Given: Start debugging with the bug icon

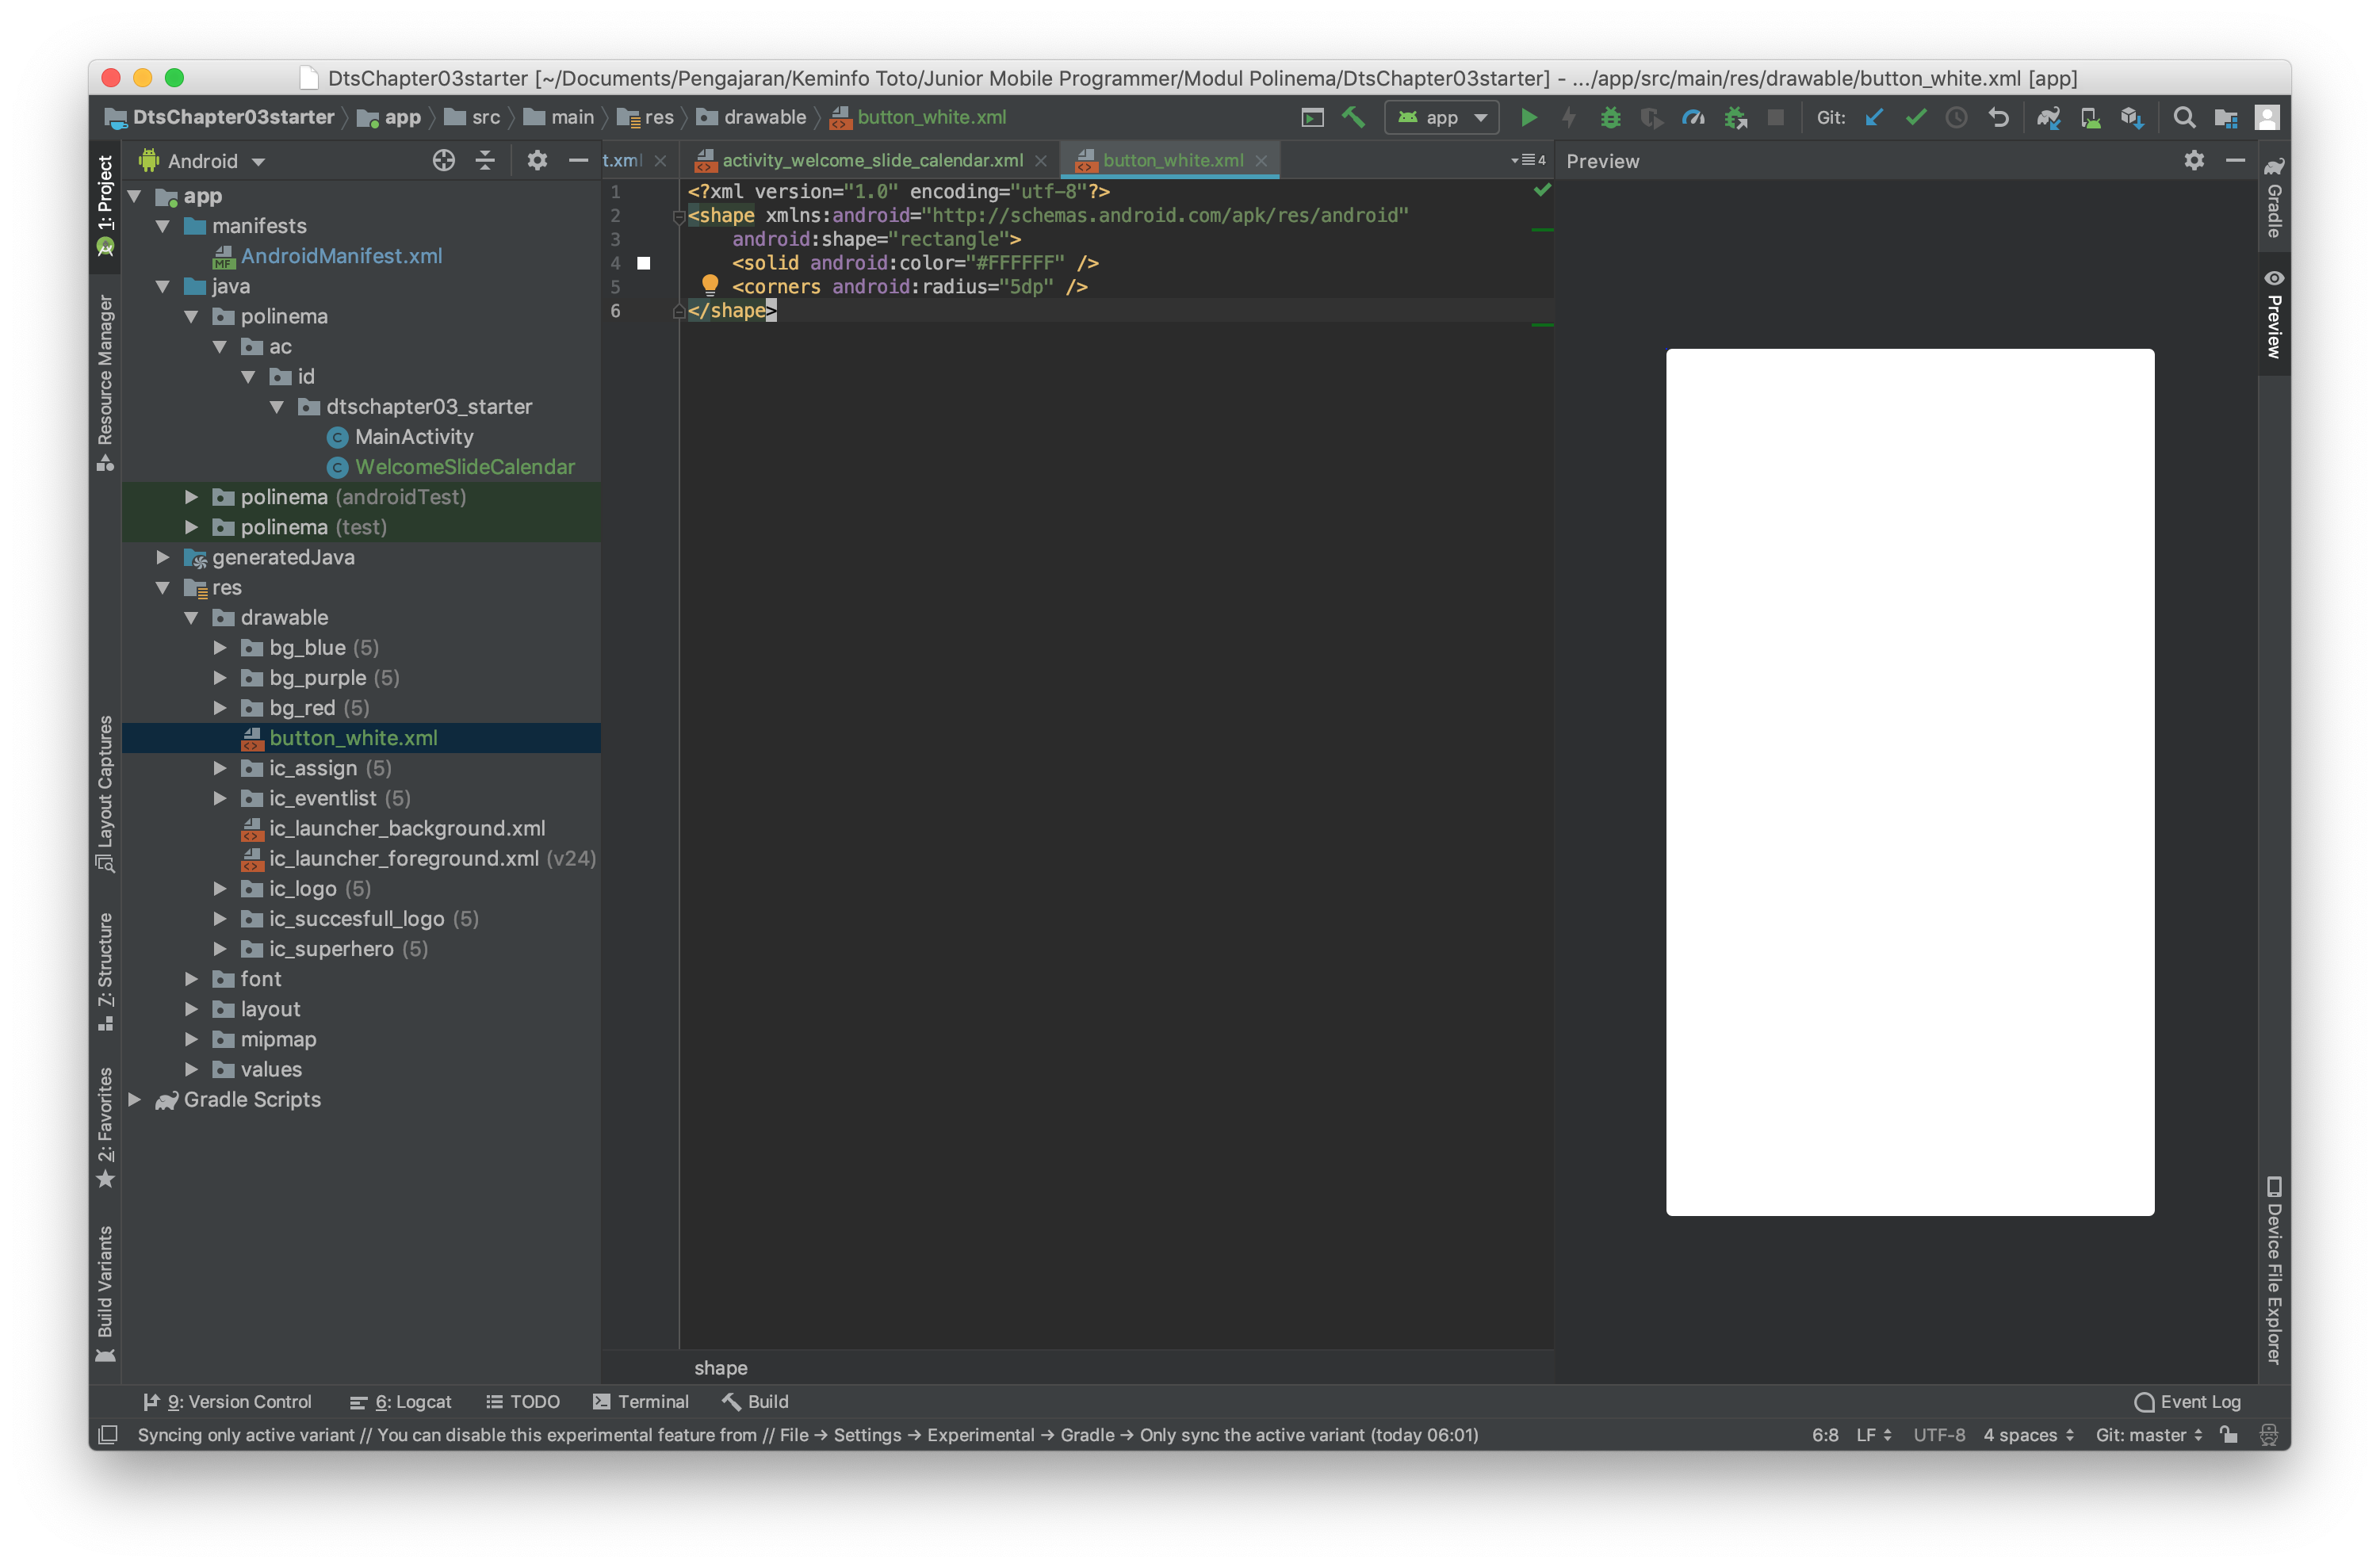Looking at the screenshot, I should 1610,118.
